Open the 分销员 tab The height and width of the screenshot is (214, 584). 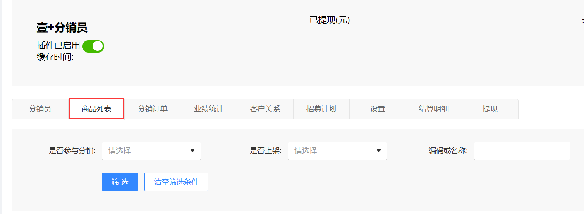coord(40,109)
